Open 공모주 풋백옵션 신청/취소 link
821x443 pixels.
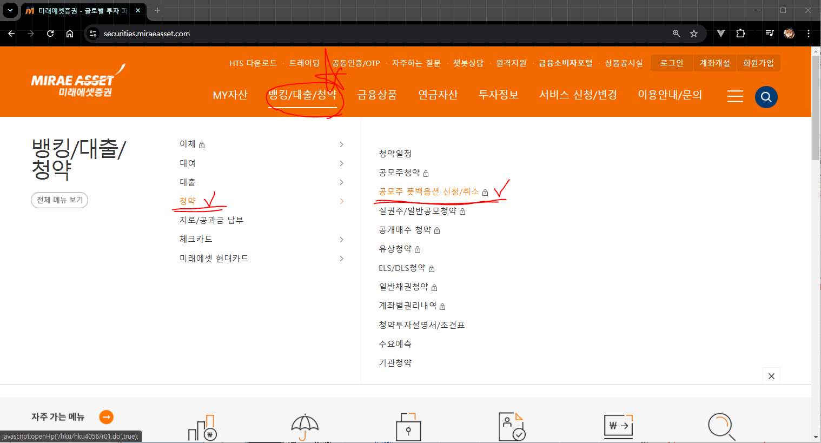click(x=429, y=191)
